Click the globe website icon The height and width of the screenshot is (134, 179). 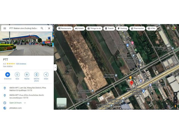[x=5, y=108]
